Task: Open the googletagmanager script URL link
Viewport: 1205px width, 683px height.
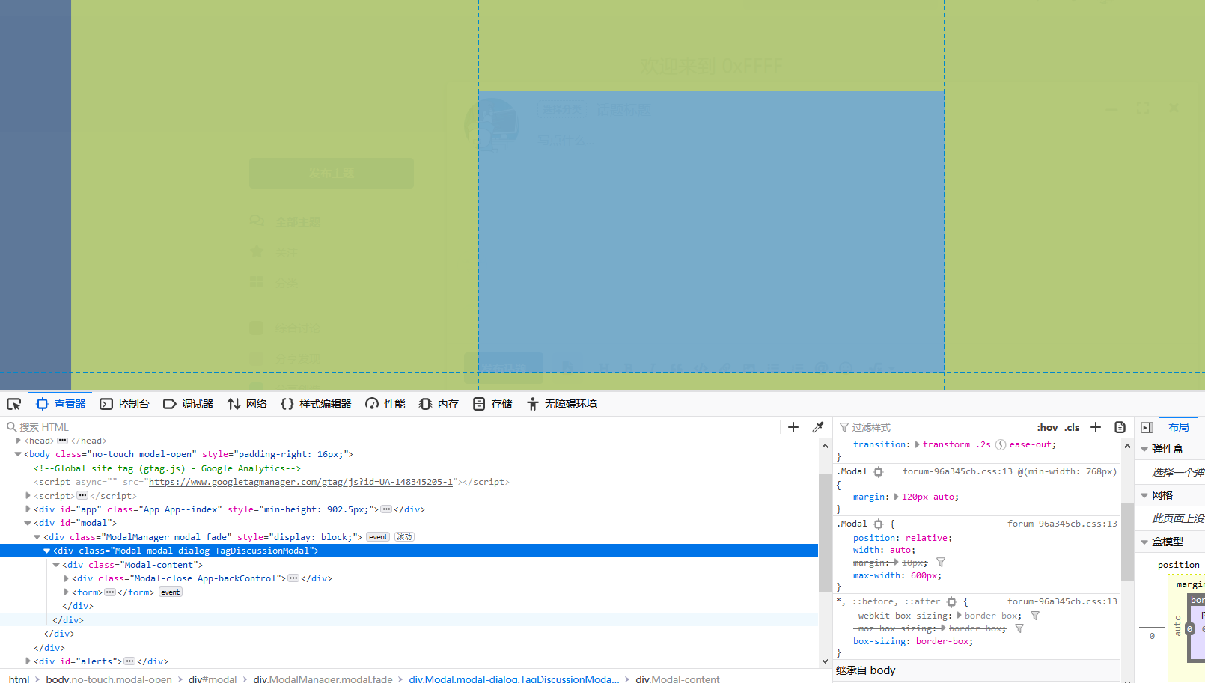Action: click(x=301, y=482)
